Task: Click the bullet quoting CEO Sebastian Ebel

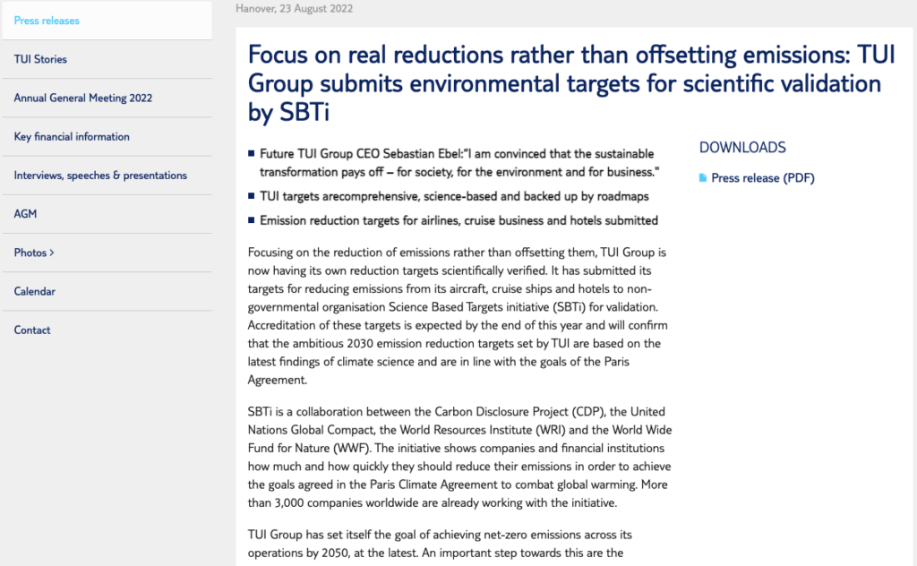Action: (457, 162)
